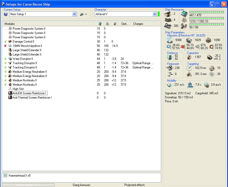Viewport: 228px width, 187px height.
Task: Click the sensor strength icon showing 28
Action: tap(212, 74)
